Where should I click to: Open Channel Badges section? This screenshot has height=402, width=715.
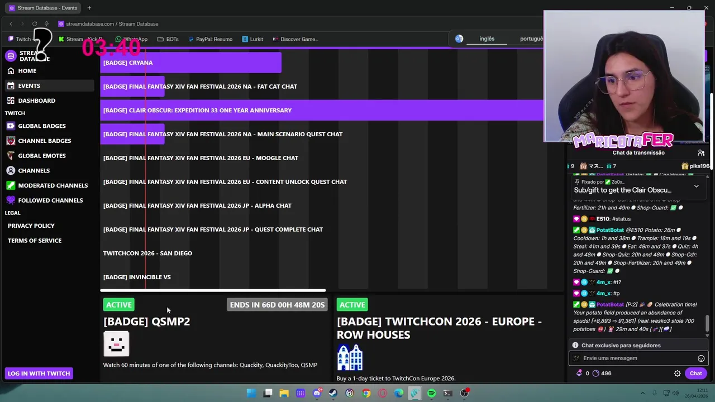44,141
